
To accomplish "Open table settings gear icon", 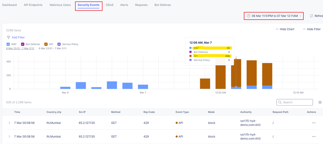I will (x=320, y=102).
